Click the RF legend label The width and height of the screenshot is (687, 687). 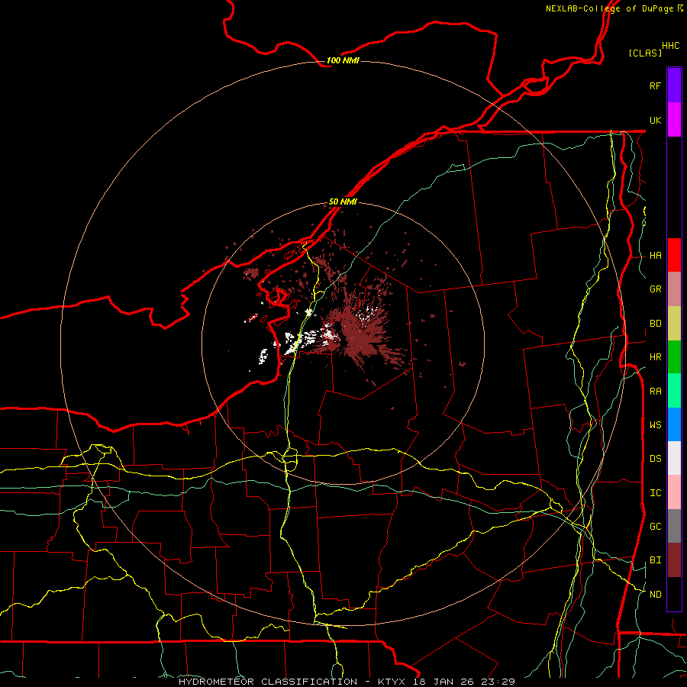655,85
